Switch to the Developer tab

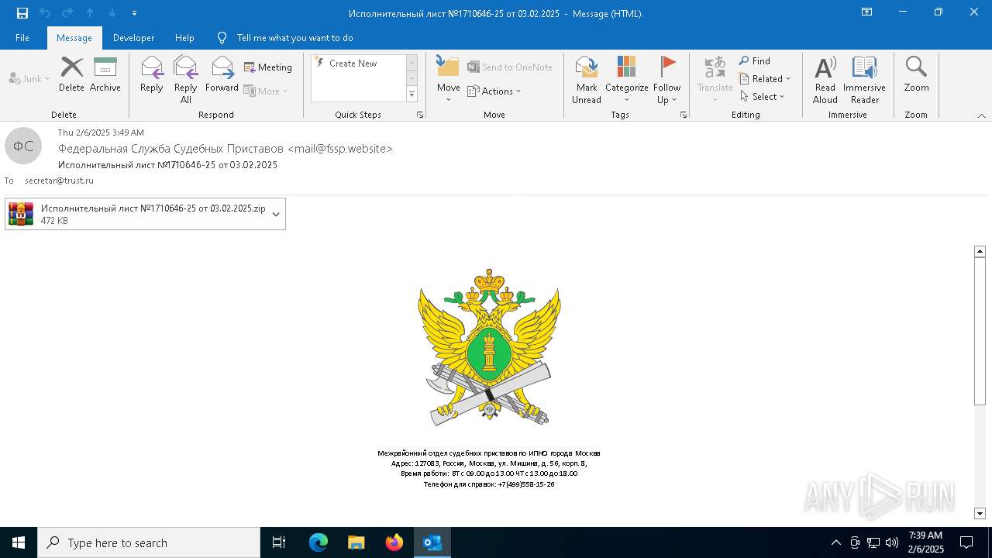(x=133, y=38)
